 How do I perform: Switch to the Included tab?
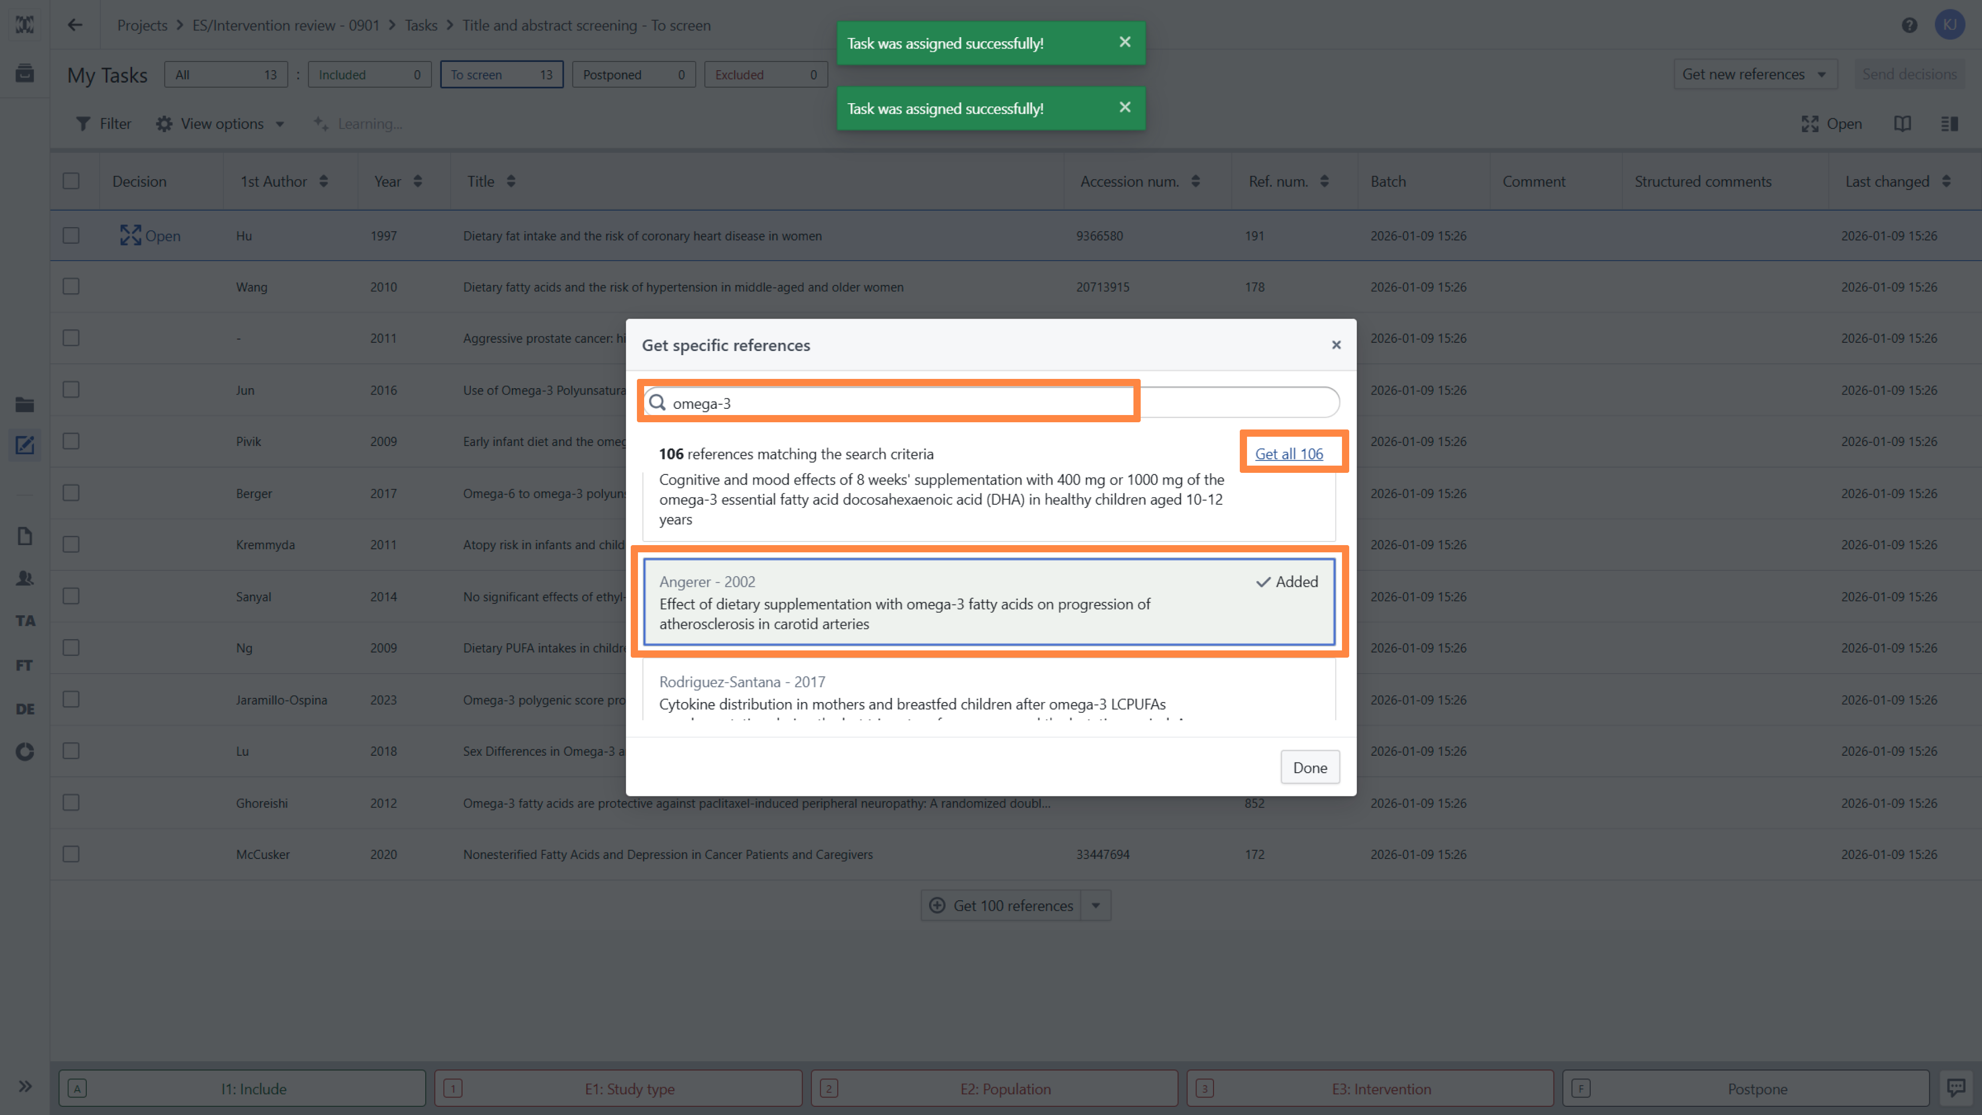coord(370,75)
